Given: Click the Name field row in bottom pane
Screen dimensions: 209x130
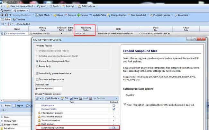Looking at the screenshot, I should (16, 117).
